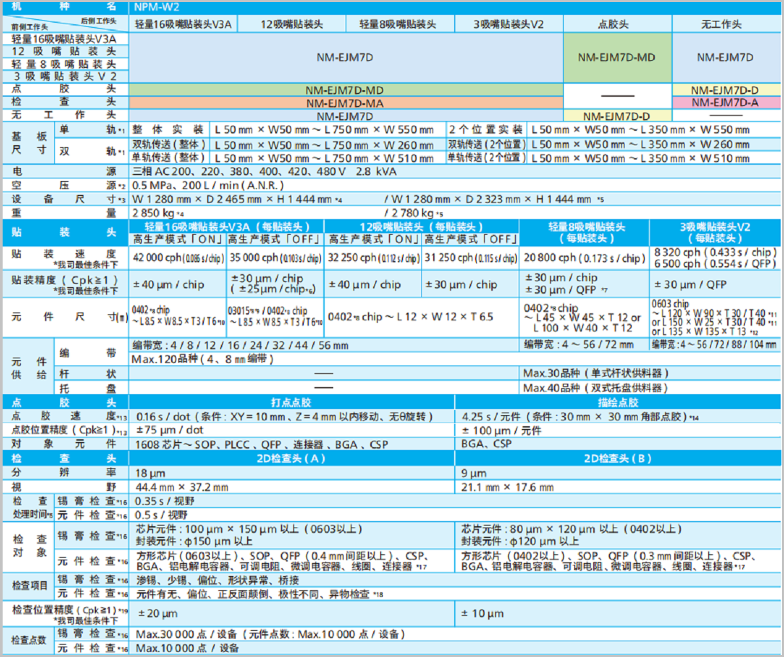
Task: Click field of view "21.1 mm × 17.6 mm"
Action: [x=508, y=487]
